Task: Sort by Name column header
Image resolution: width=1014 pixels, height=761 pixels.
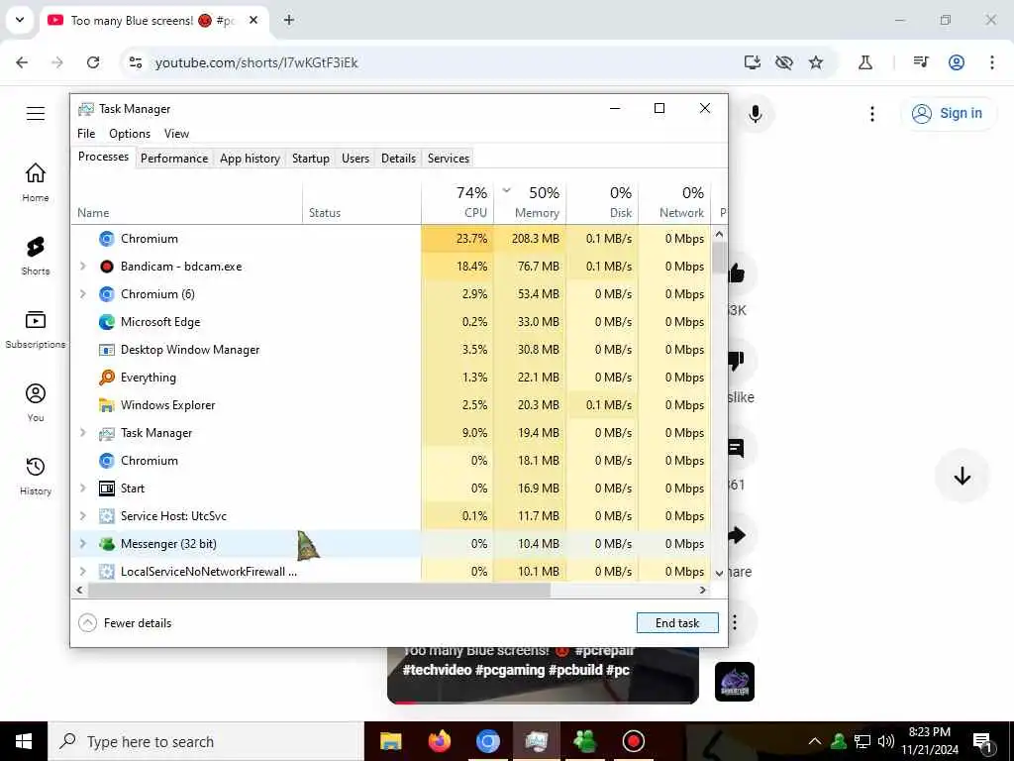Action: [x=186, y=202]
